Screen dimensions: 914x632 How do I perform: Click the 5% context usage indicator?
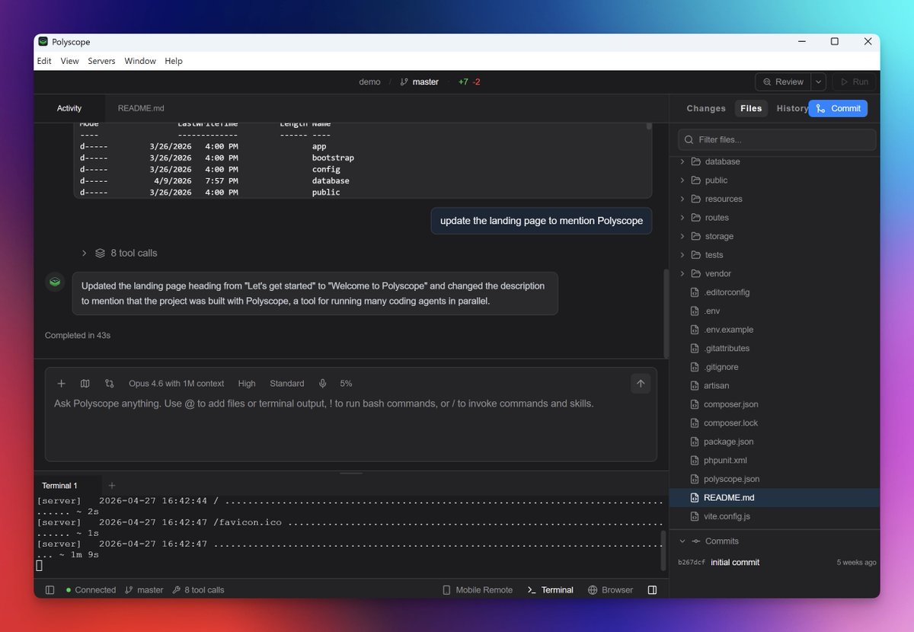(346, 384)
